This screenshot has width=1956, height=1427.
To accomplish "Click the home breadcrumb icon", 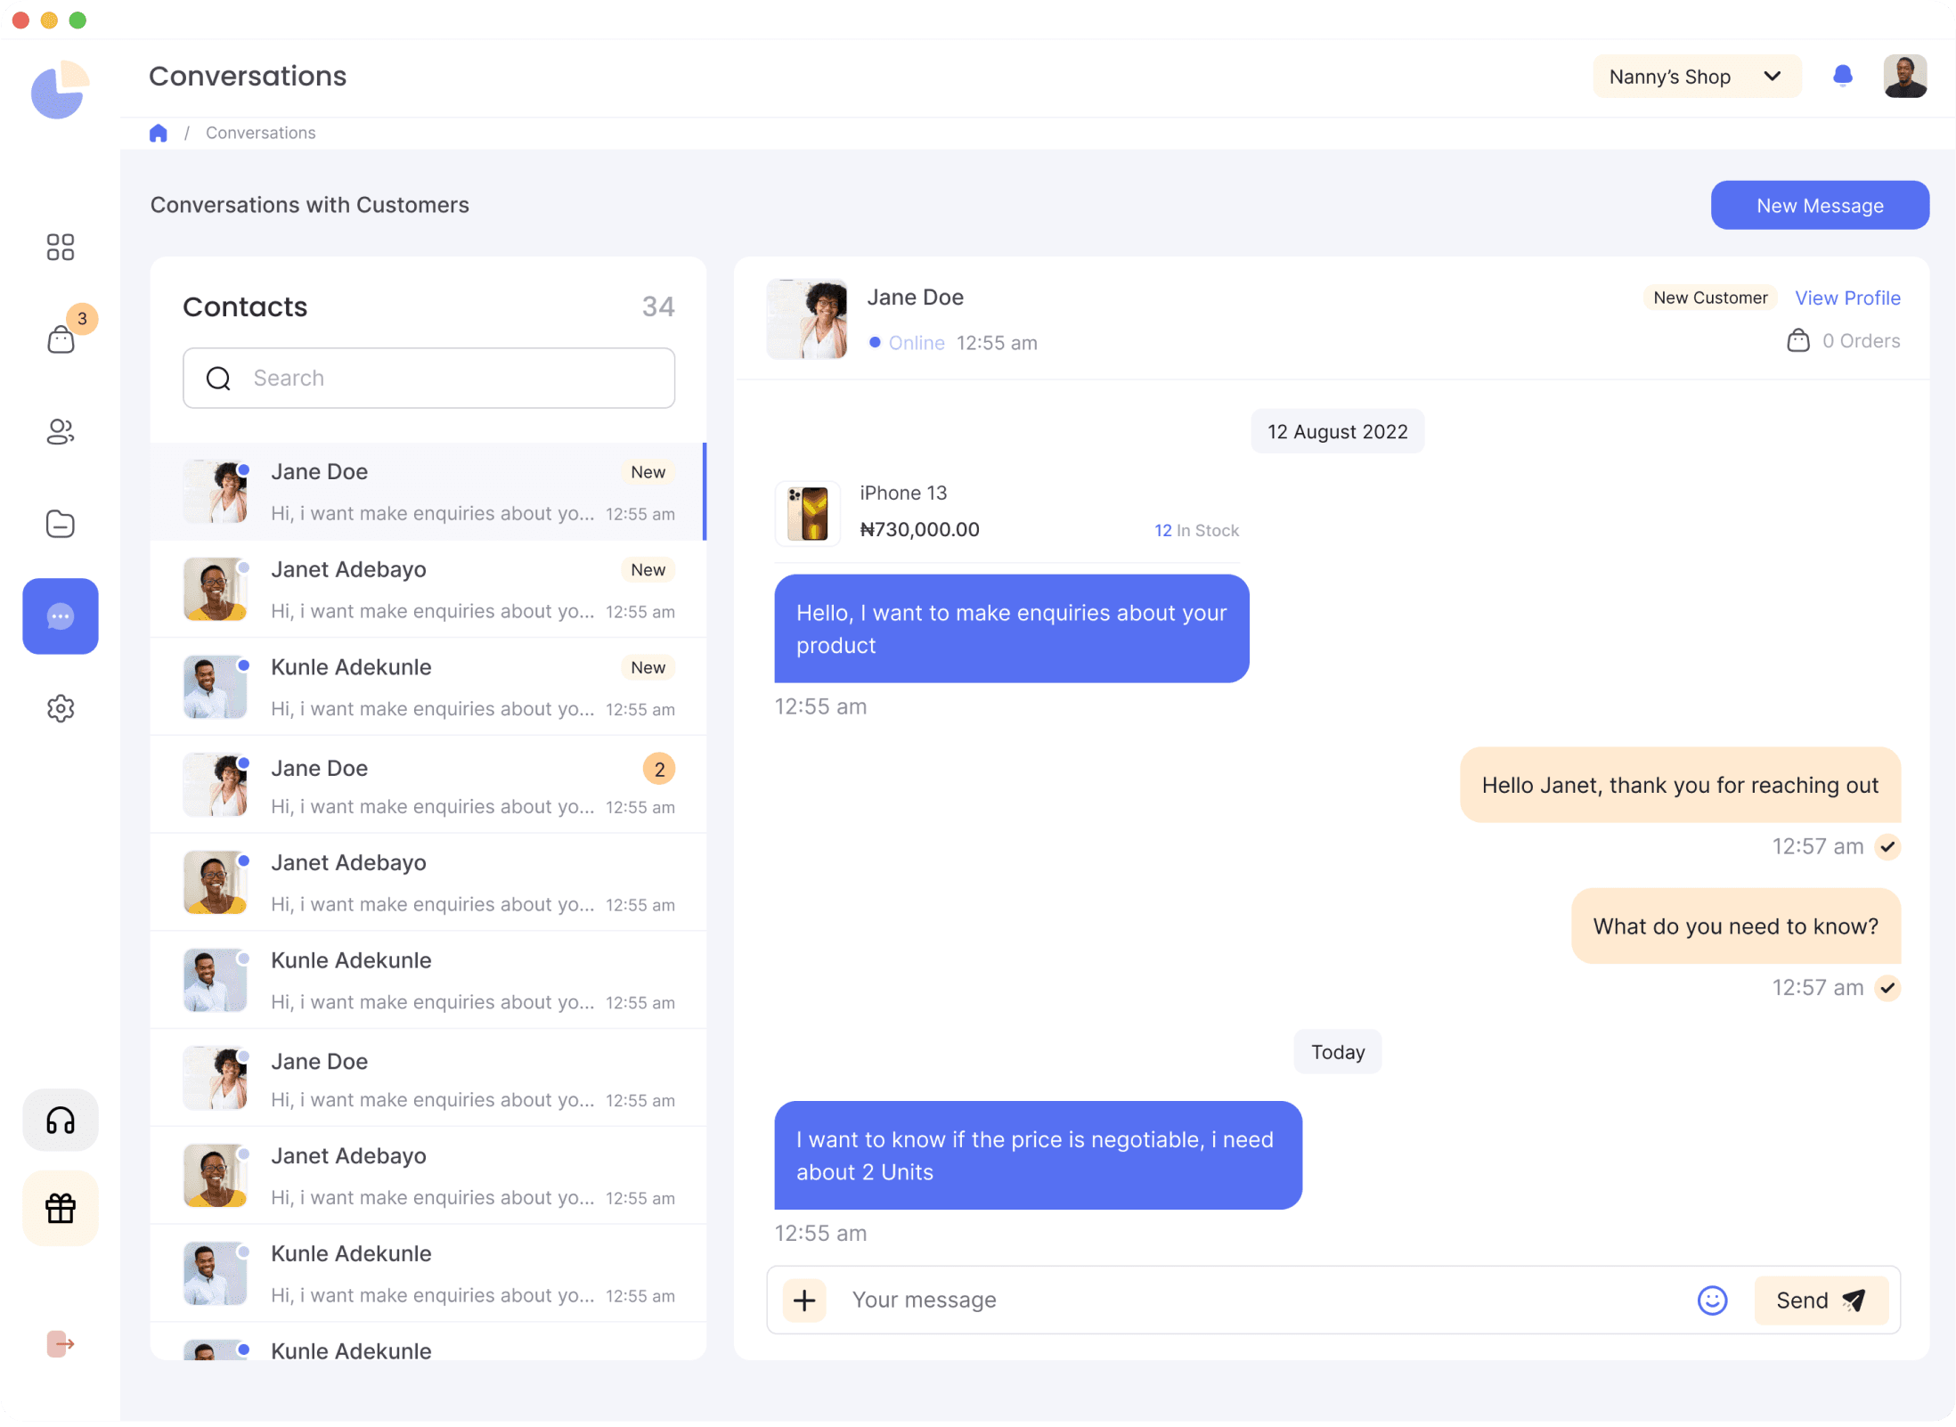I will (x=159, y=134).
